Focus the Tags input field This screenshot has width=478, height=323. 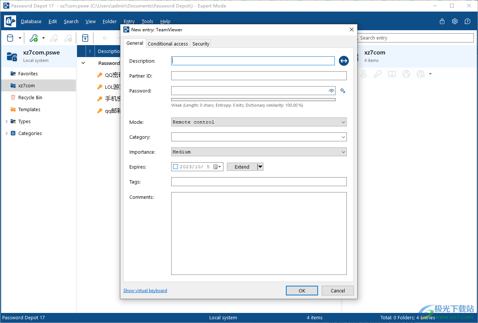click(259, 182)
